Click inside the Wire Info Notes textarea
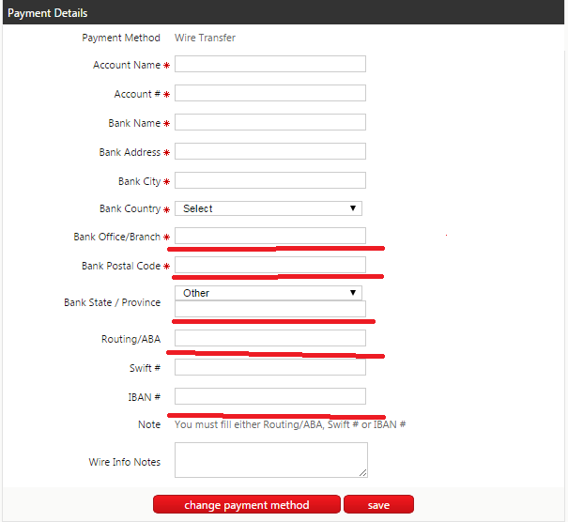 pyautogui.click(x=269, y=460)
